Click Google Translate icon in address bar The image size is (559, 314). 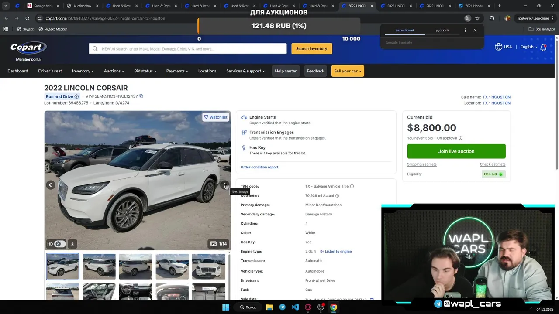[468, 18]
